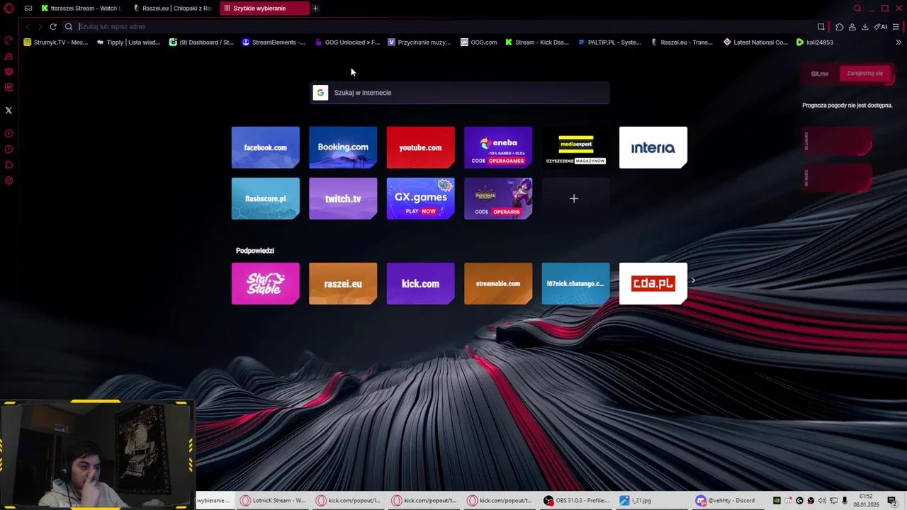Open the eneba Speed Dial tile
The image size is (907, 510).
498,147
